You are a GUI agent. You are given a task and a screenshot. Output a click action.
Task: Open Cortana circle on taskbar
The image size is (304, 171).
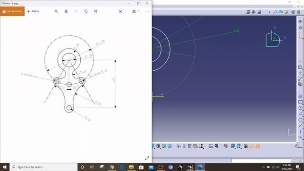pos(82,167)
